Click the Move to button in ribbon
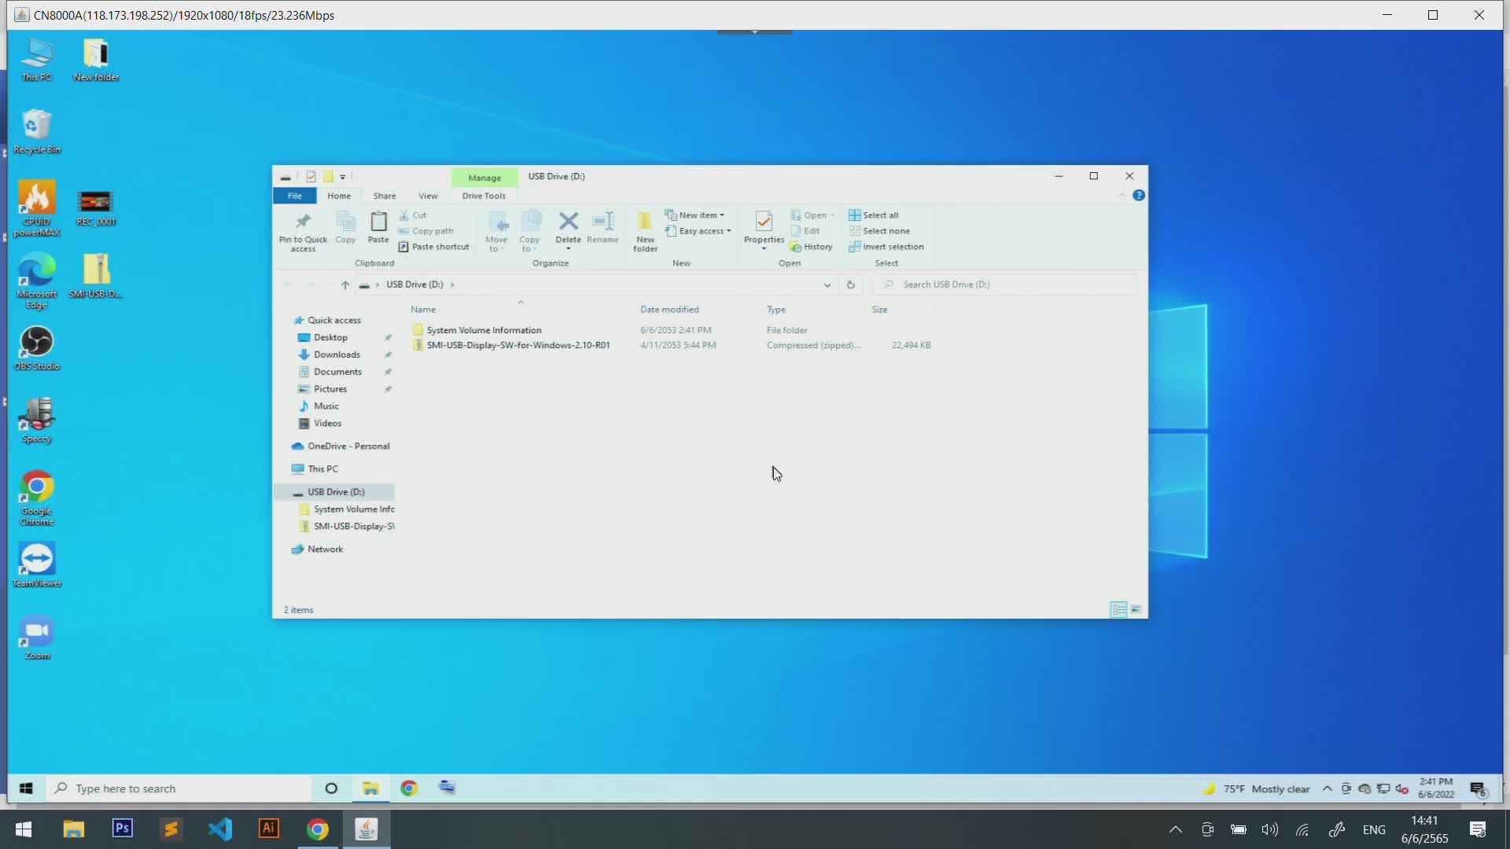This screenshot has width=1510, height=849. pos(497,230)
